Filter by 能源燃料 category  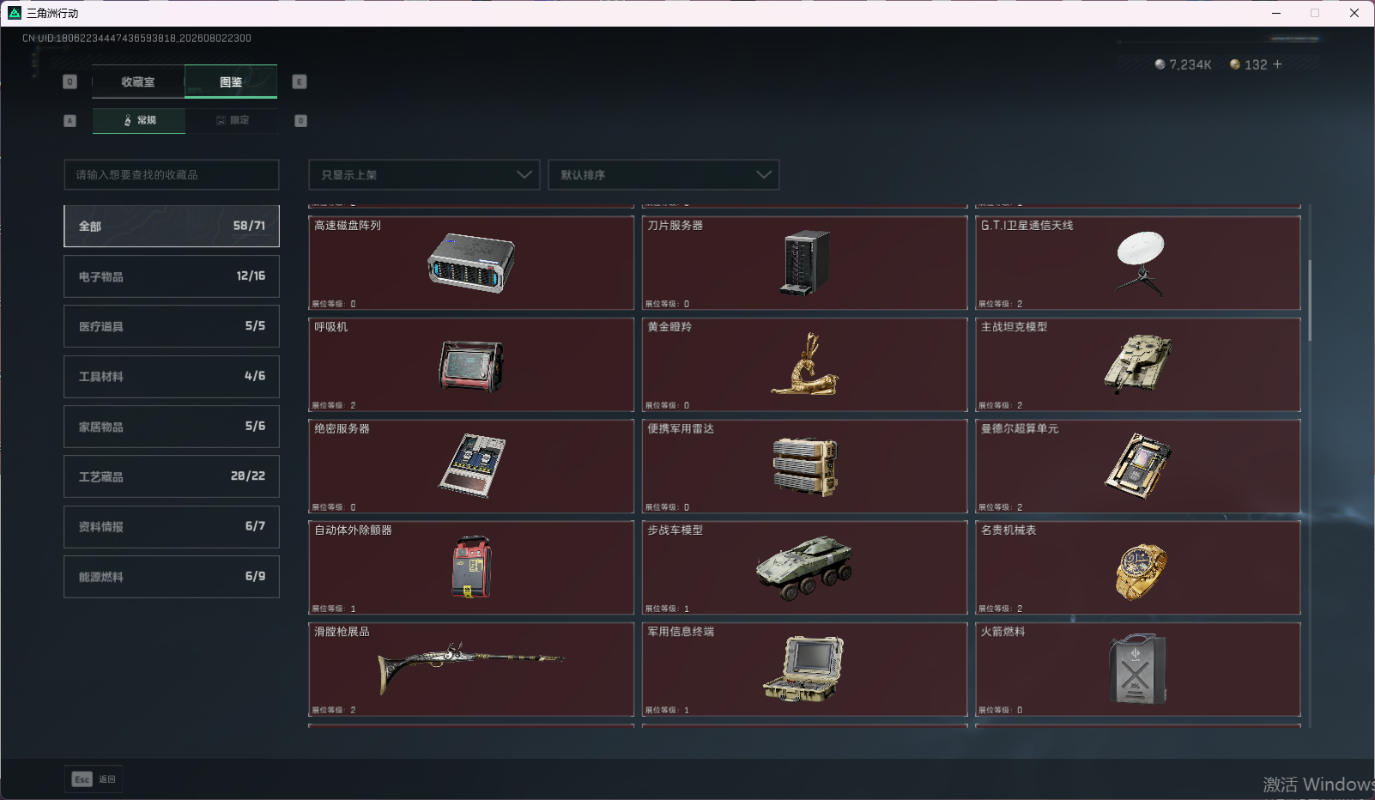coord(172,577)
